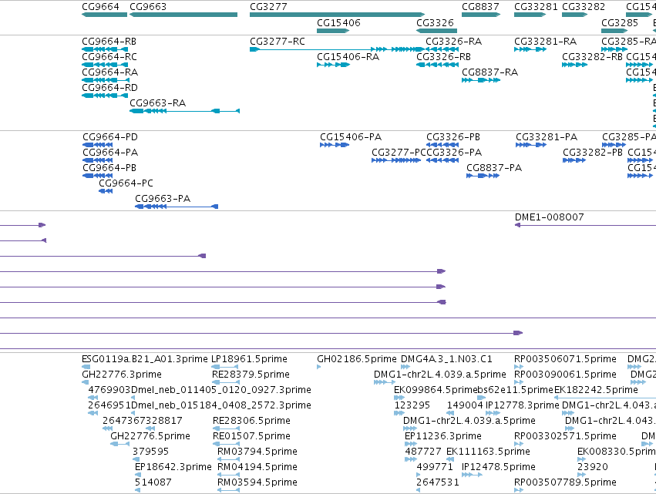Viewport: 656px width, 494px height.
Task: Select EST RP003090061.5prime
Action: pyautogui.click(x=519, y=382)
